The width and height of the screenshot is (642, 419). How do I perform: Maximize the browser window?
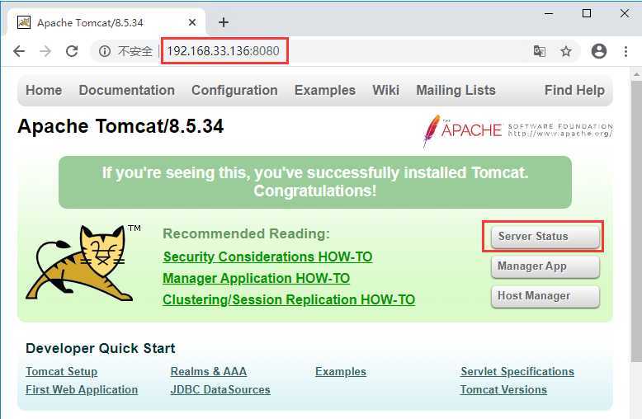587,14
